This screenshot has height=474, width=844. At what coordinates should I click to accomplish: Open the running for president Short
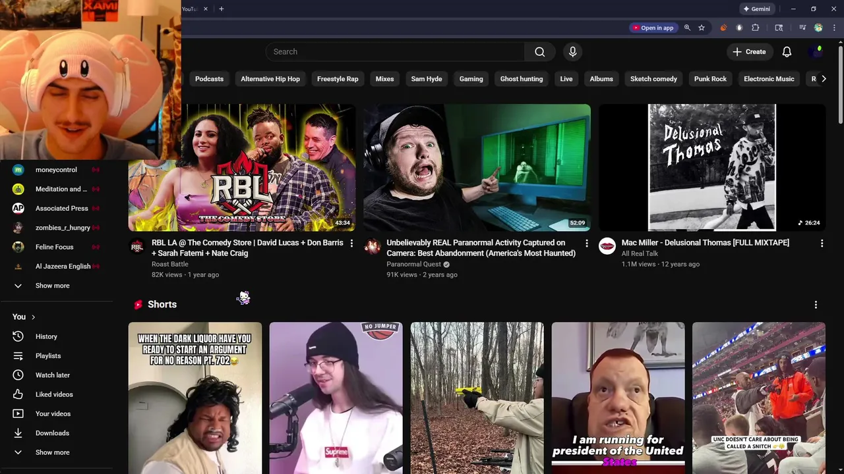click(x=618, y=398)
